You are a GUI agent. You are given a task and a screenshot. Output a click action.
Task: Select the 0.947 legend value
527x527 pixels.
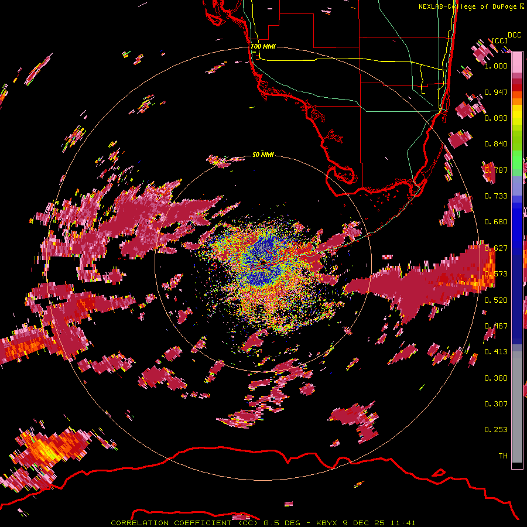[x=496, y=92]
